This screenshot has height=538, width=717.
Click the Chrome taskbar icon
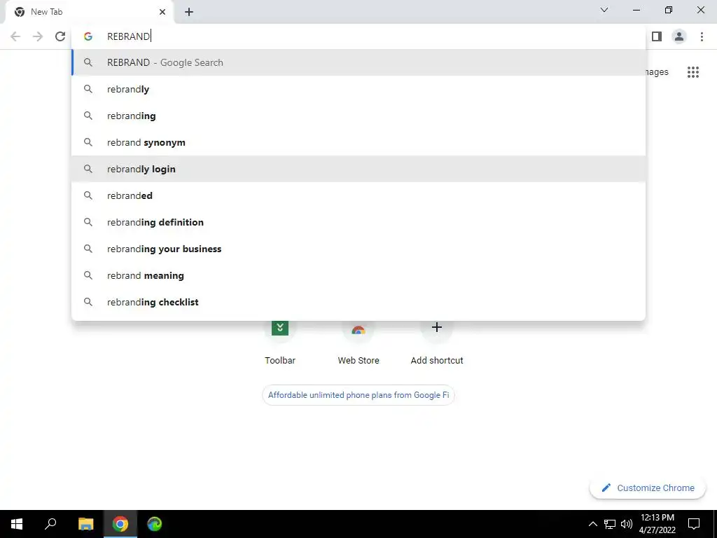tap(120, 524)
